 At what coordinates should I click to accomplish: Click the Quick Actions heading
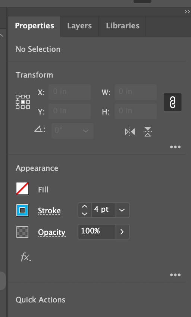pos(40,300)
